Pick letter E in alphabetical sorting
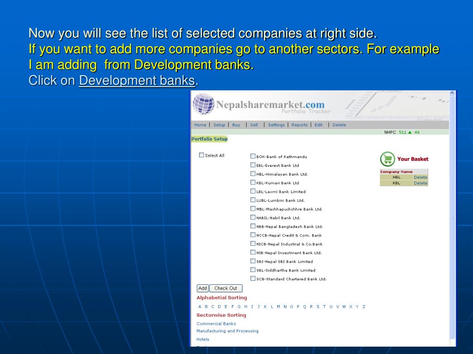This screenshot has height=354, width=473. [225, 307]
